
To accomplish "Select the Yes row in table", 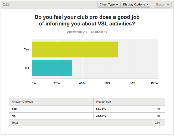I will tap(87, 109).
